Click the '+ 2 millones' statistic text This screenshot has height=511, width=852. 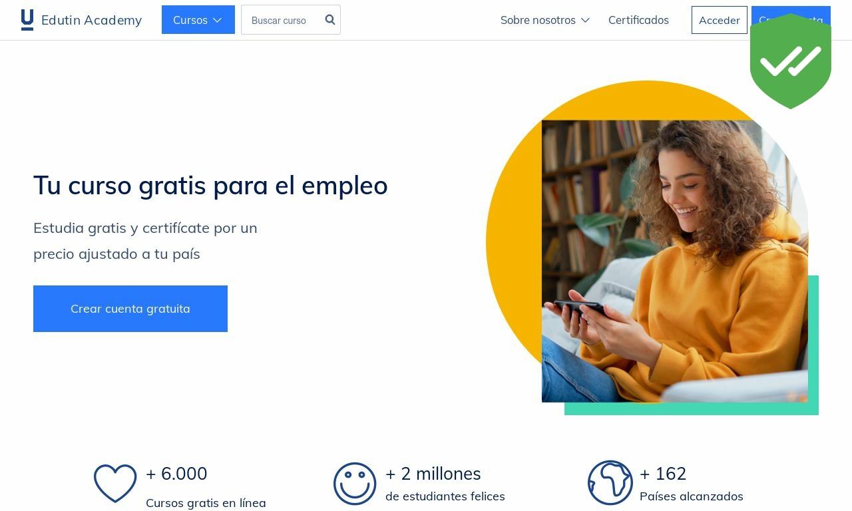coord(433,474)
